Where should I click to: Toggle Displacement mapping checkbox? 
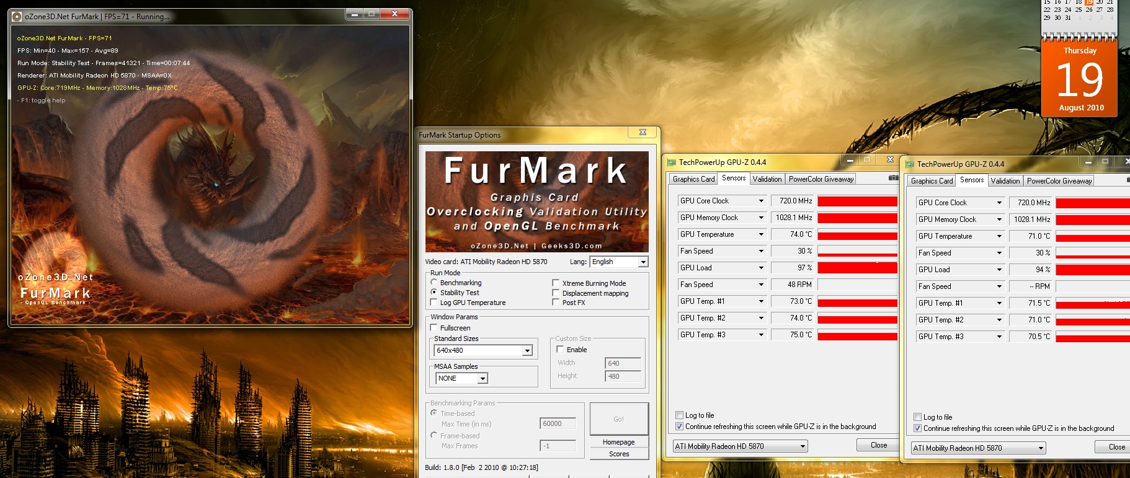point(556,293)
